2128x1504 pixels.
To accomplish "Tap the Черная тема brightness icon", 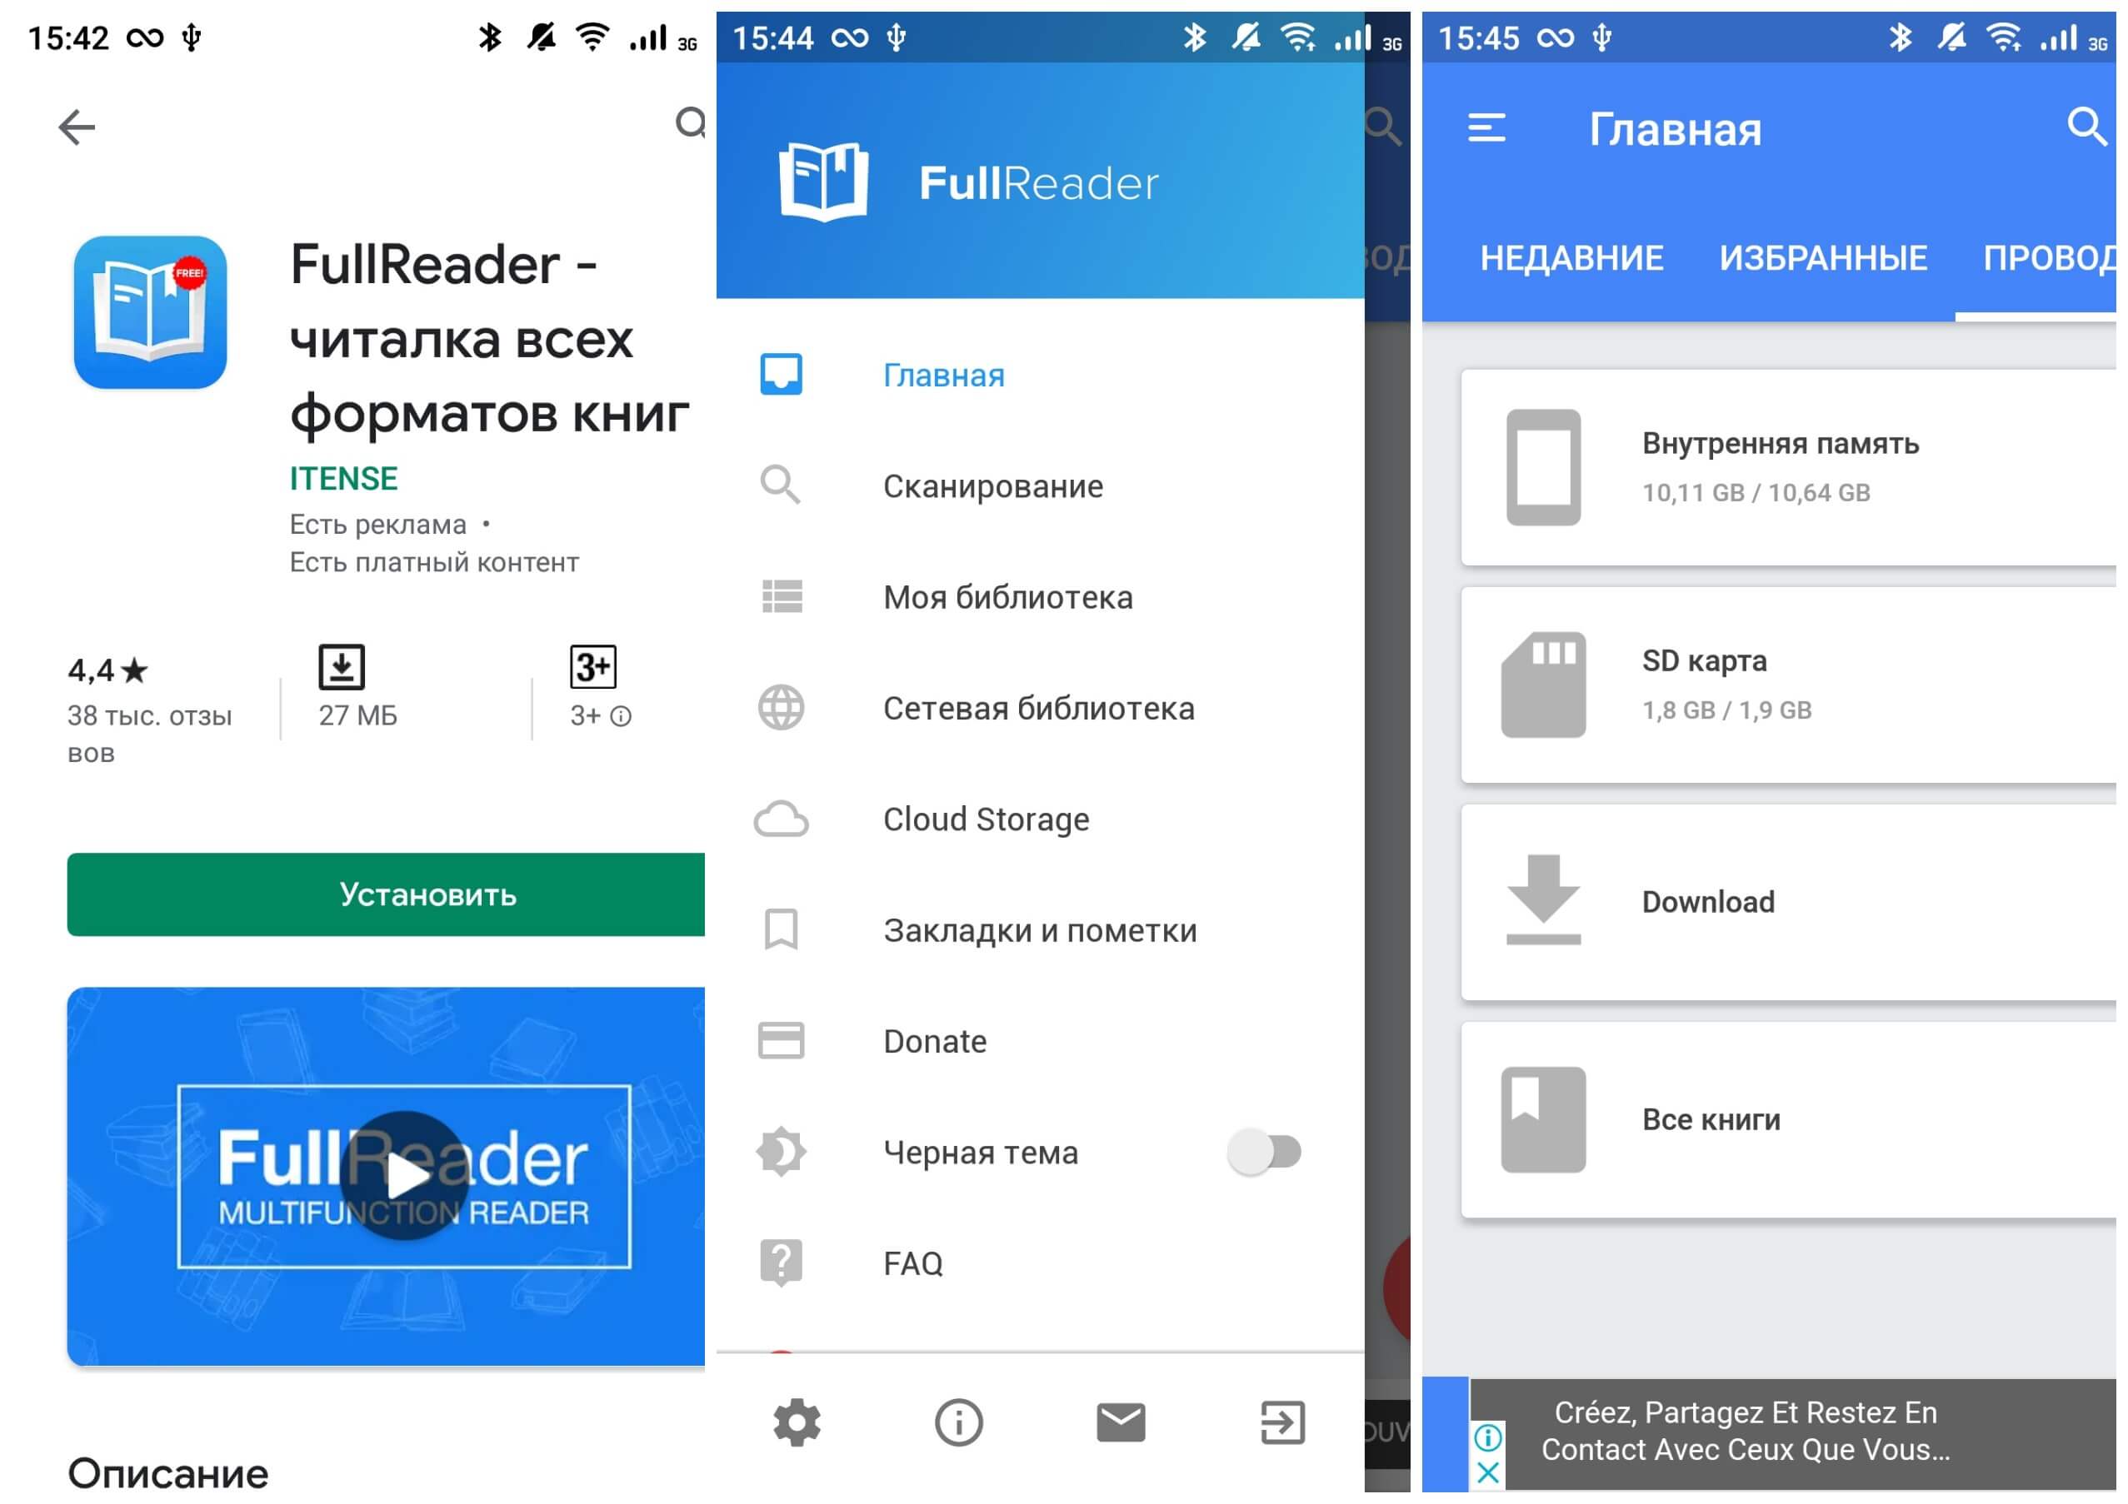I will tap(782, 1151).
